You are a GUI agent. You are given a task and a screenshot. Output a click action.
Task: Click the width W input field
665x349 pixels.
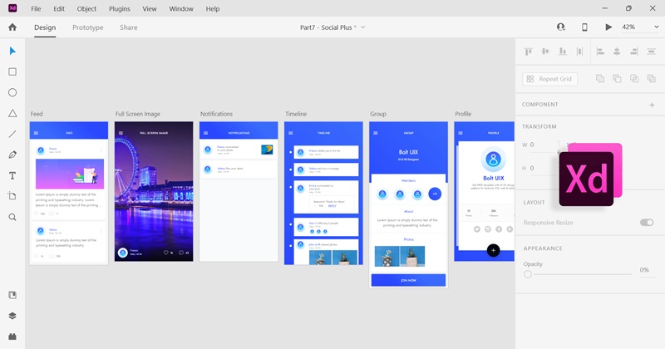click(x=544, y=145)
